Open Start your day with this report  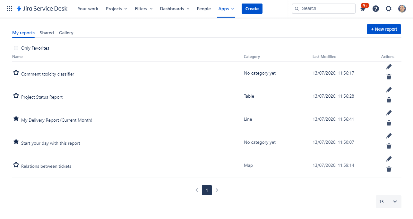(x=51, y=143)
